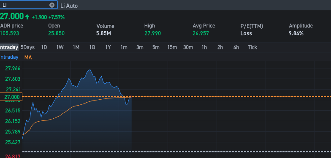Switch to the 4h chart interval
The image size is (331, 158).
(236, 47)
